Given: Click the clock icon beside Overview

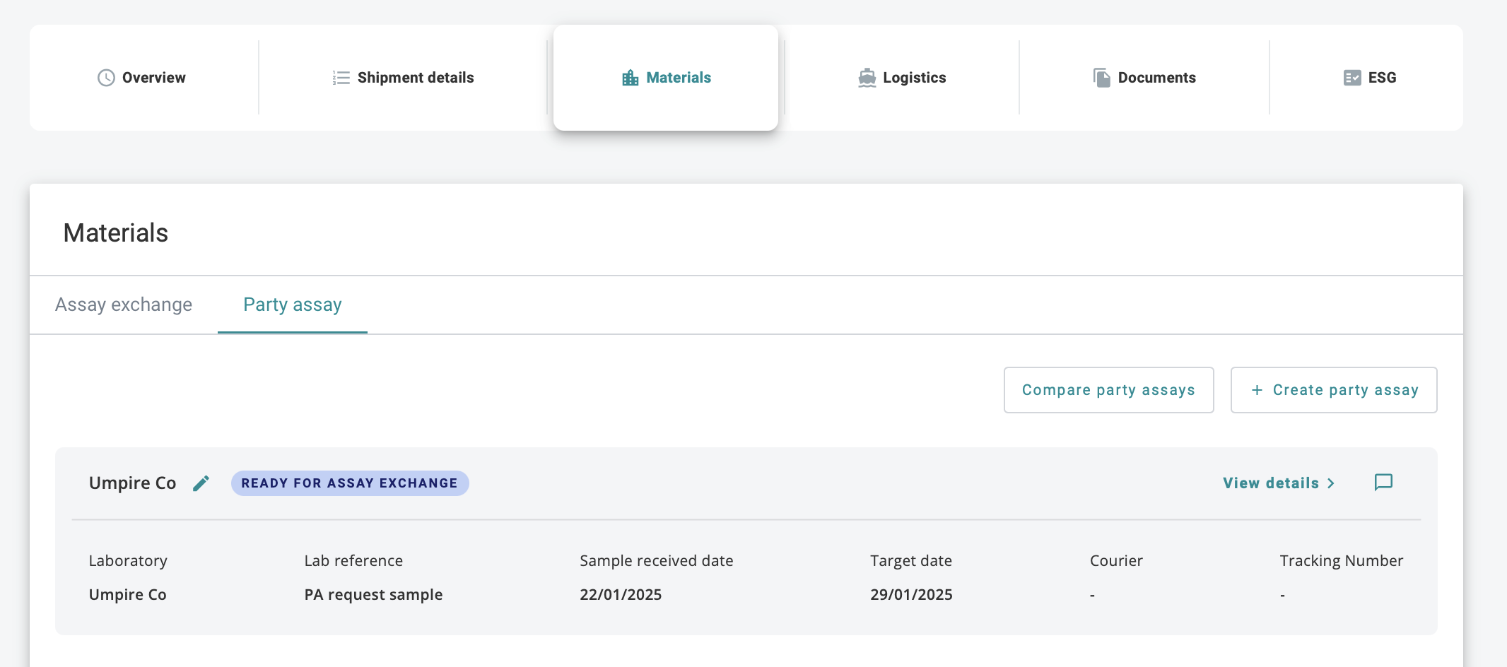Looking at the screenshot, I should [106, 78].
